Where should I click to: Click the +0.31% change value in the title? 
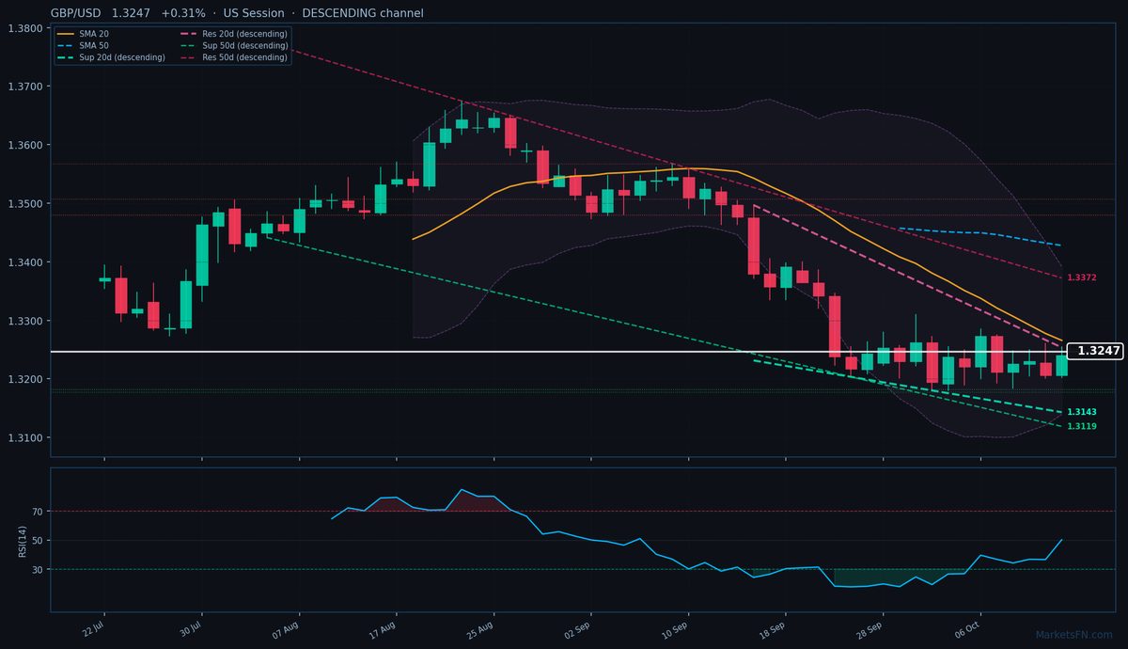(183, 13)
